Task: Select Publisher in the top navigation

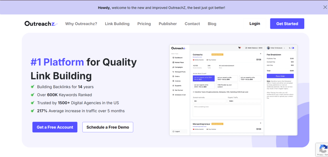Action: (168, 24)
